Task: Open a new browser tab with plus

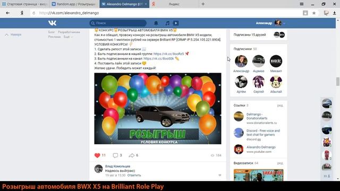Action: (203, 4)
